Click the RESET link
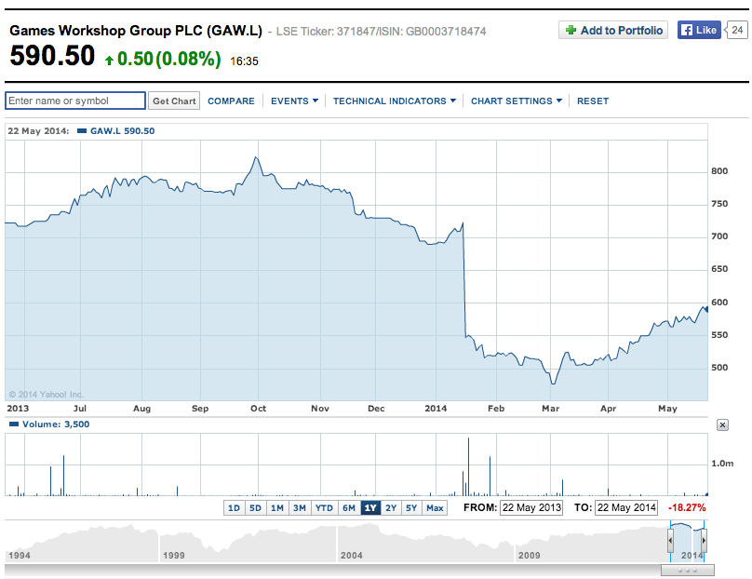 click(x=593, y=101)
